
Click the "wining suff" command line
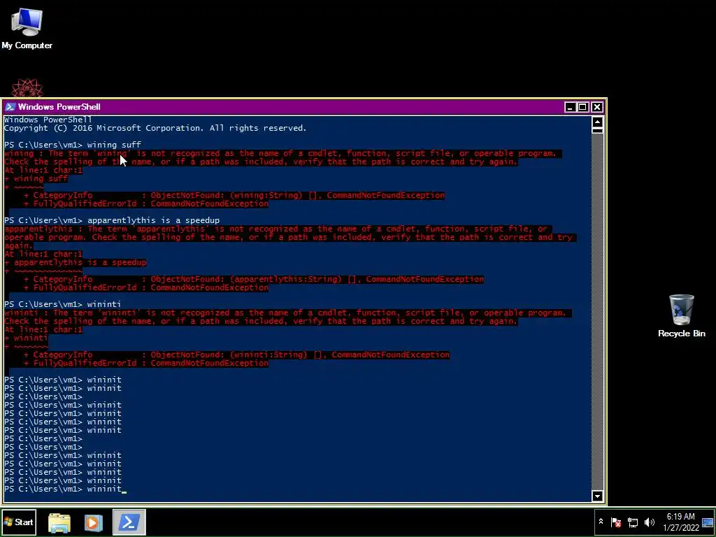tap(73, 145)
